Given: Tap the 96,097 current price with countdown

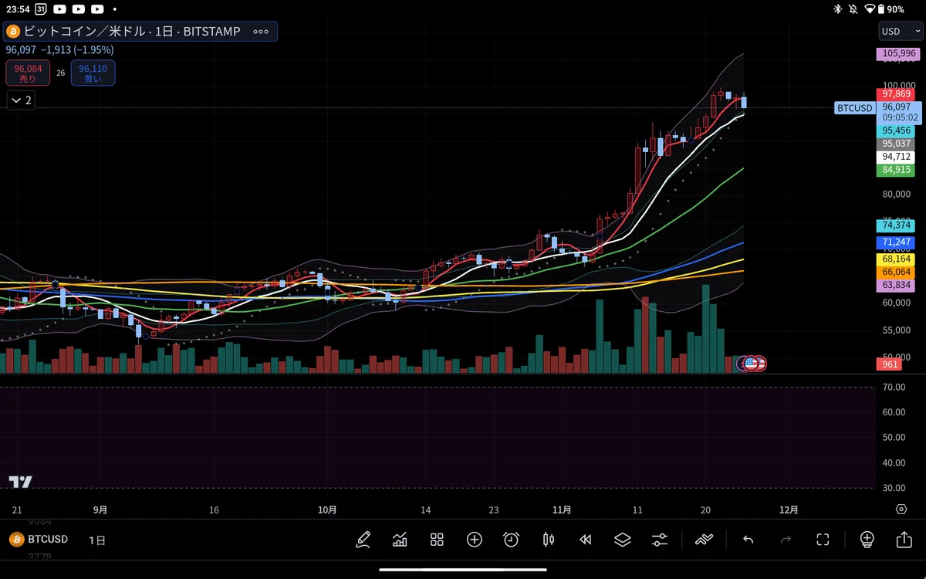Looking at the screenshot, I should click(x=899, y=113).
